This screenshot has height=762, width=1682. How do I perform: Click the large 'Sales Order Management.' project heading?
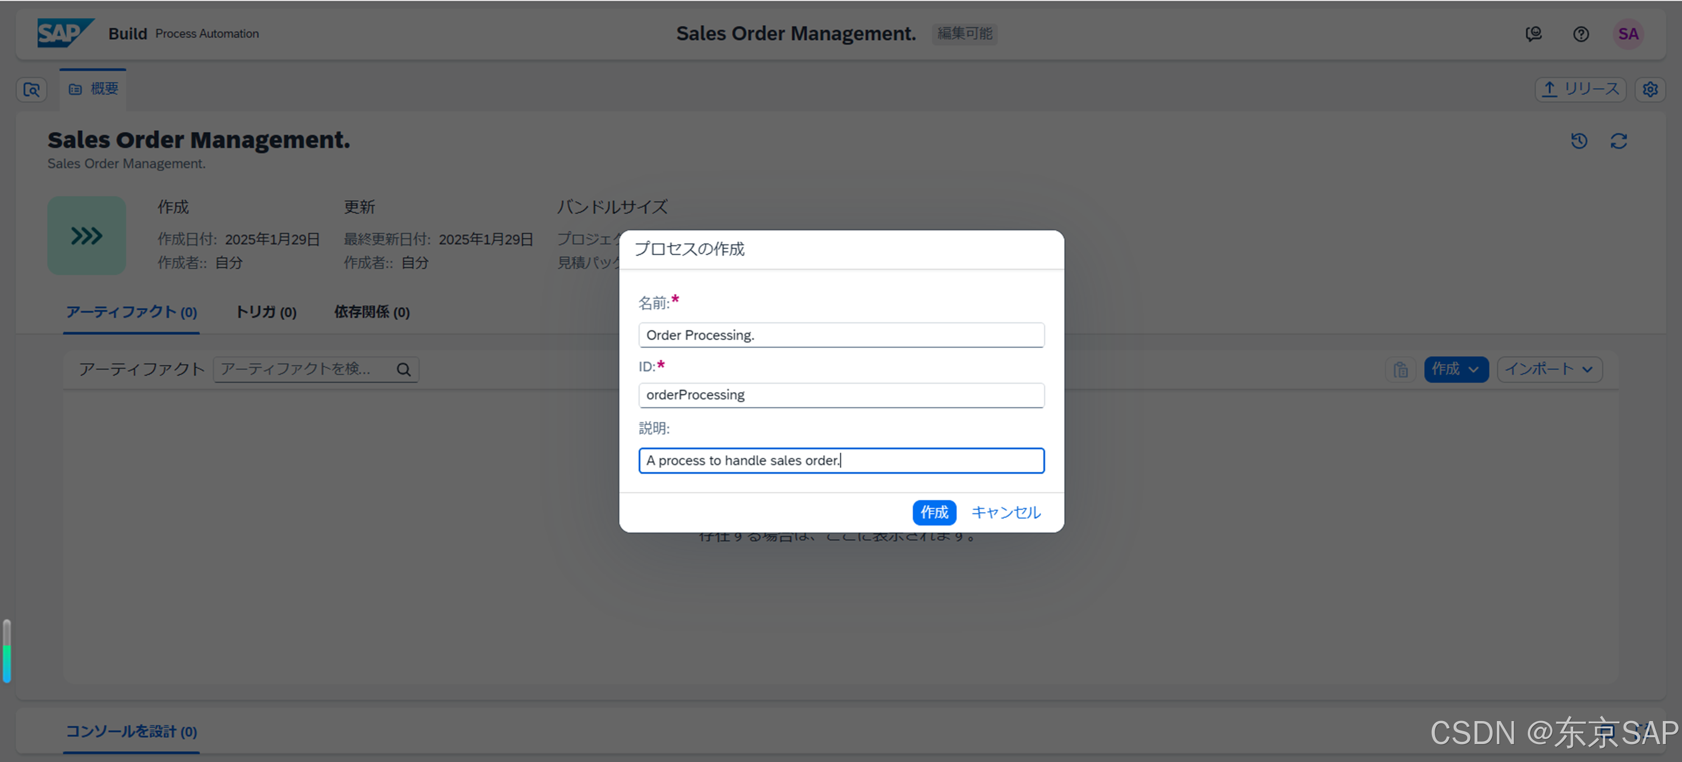coord(198,140)
